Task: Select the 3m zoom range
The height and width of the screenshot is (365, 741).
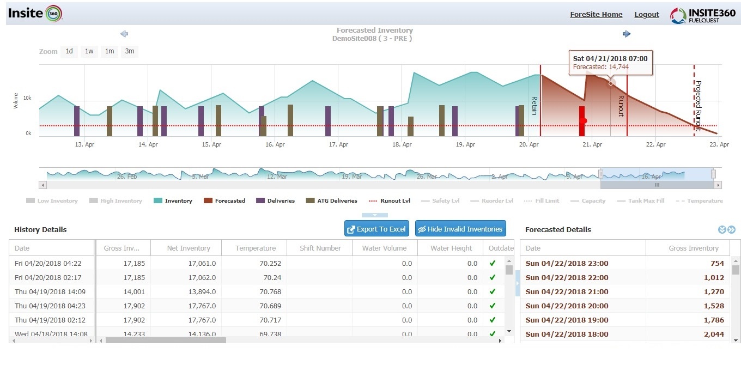Action: coord(130,51)
